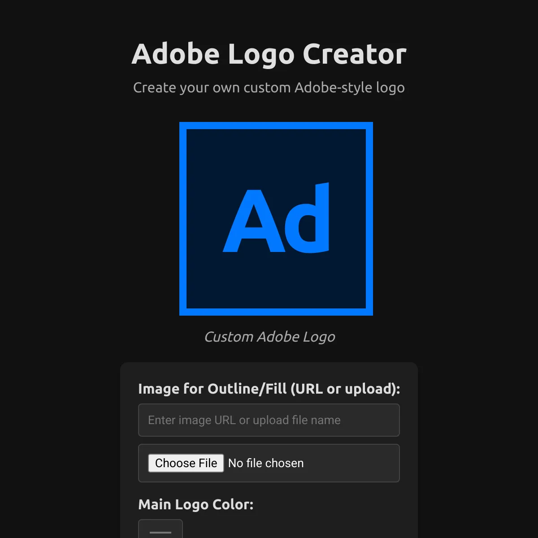Click the 'Create your own custom' subtitle

tap(269, 88)
